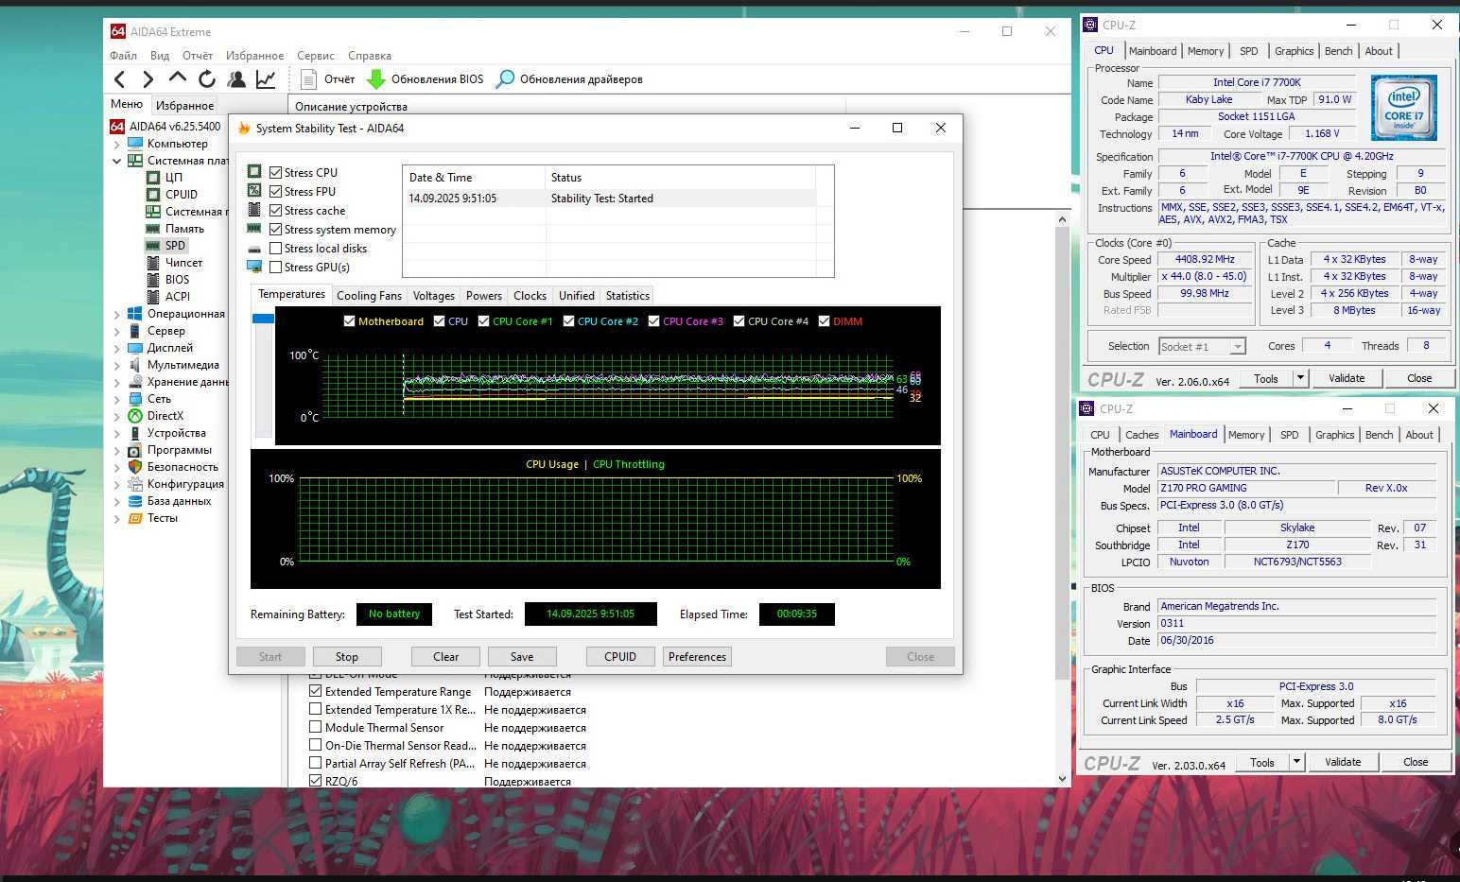Click the CPUID button in stability test

(x=620, y=657)
